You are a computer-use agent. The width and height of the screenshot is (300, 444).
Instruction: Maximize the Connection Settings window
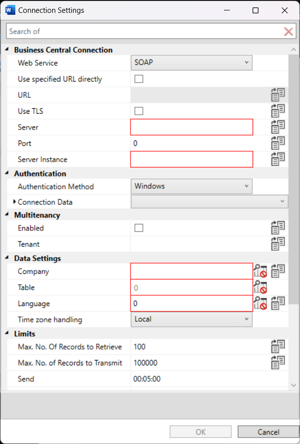(x=256, y=10)
